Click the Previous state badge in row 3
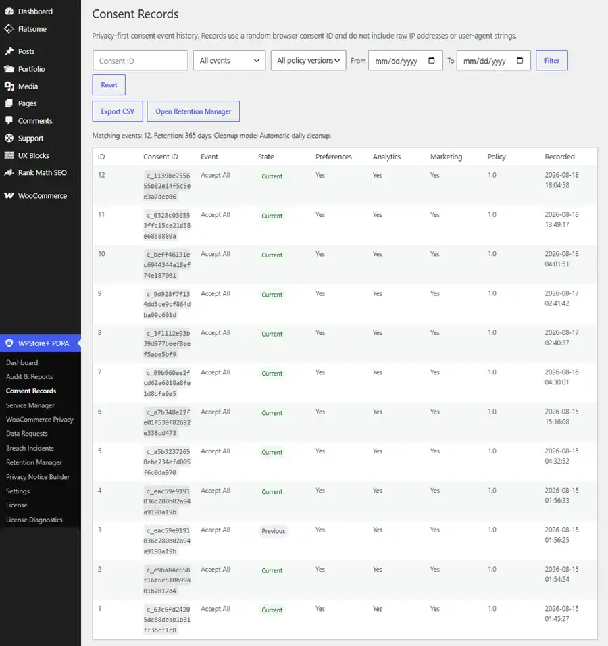The width and height of the screenshot is (608, 646). [273, 531]
